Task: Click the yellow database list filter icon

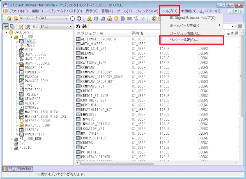Action: click(21, 26)
